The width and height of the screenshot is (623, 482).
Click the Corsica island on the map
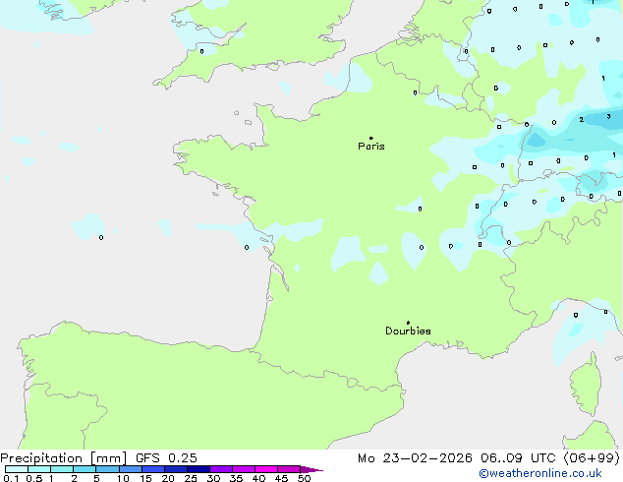click(x=590, y=376)
